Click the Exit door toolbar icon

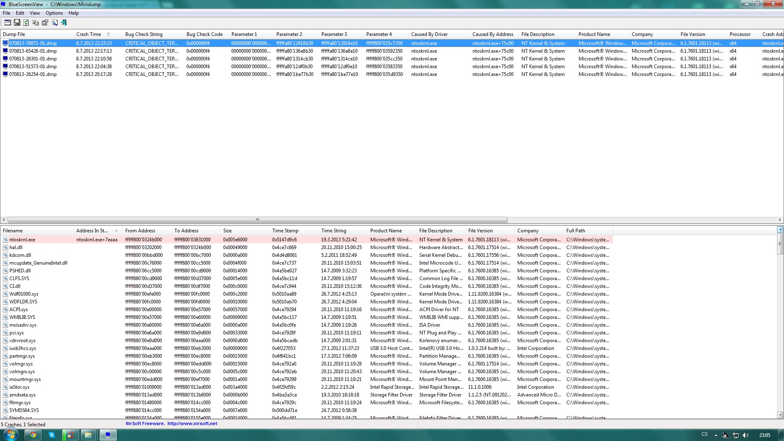coord(64,23)
